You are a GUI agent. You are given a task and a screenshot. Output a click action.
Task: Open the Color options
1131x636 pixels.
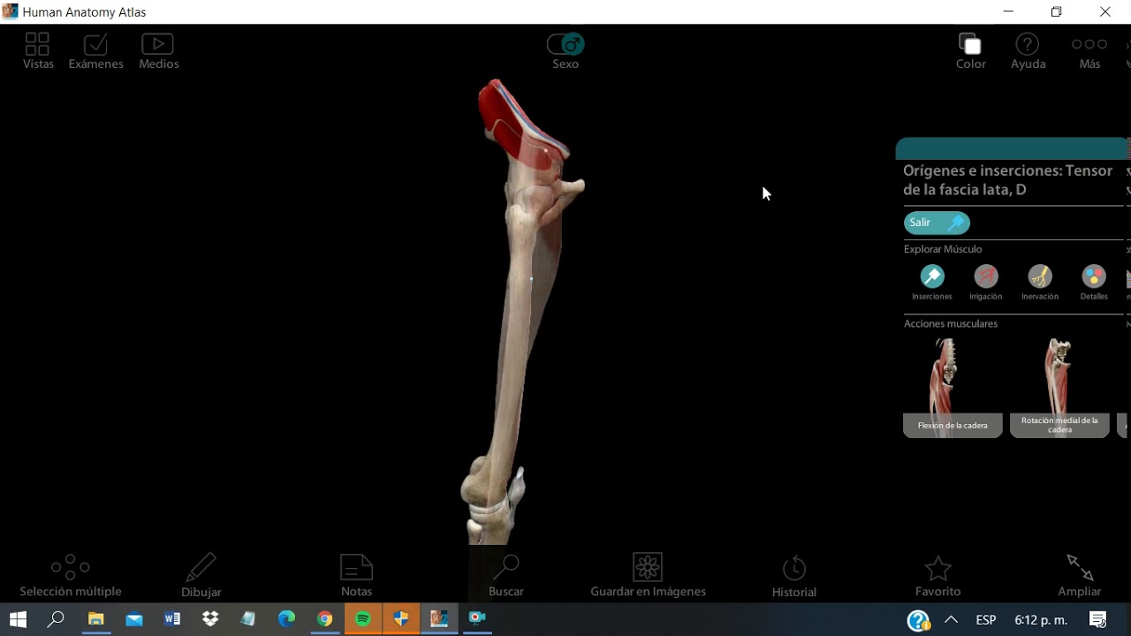point(970,51)
